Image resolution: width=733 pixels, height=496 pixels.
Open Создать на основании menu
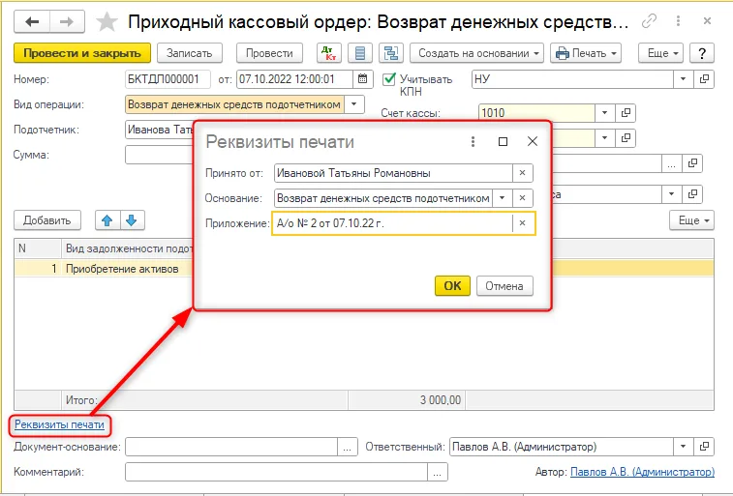pos(476,53)
